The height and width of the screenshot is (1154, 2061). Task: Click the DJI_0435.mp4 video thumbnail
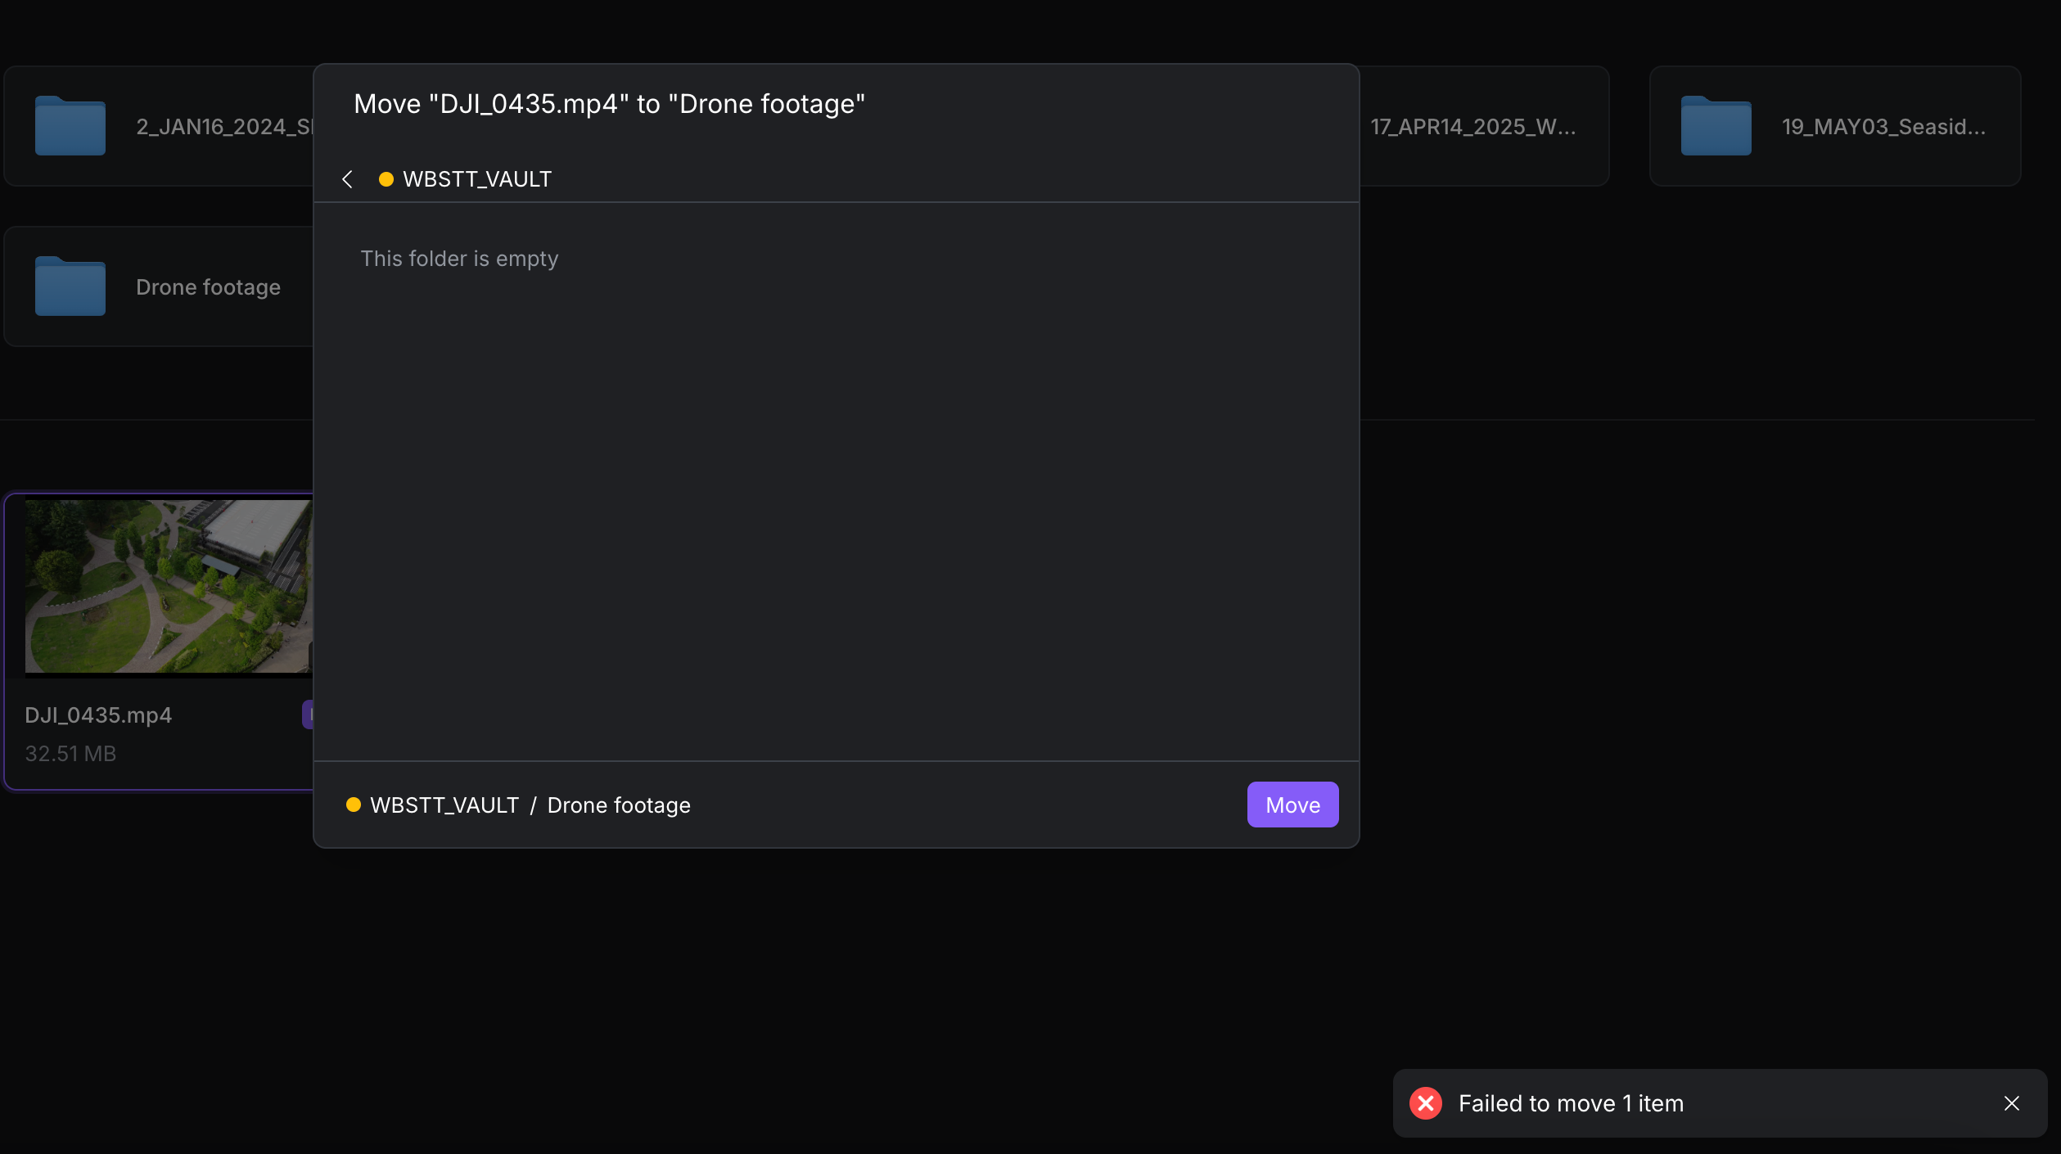pos(169,587)
